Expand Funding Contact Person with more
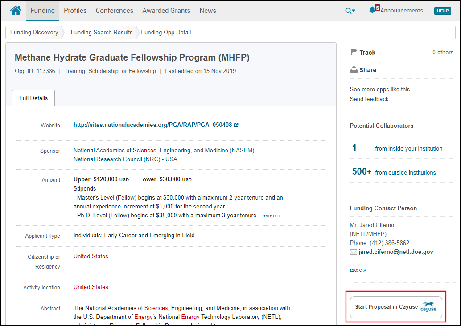 [x=358, y=270]
